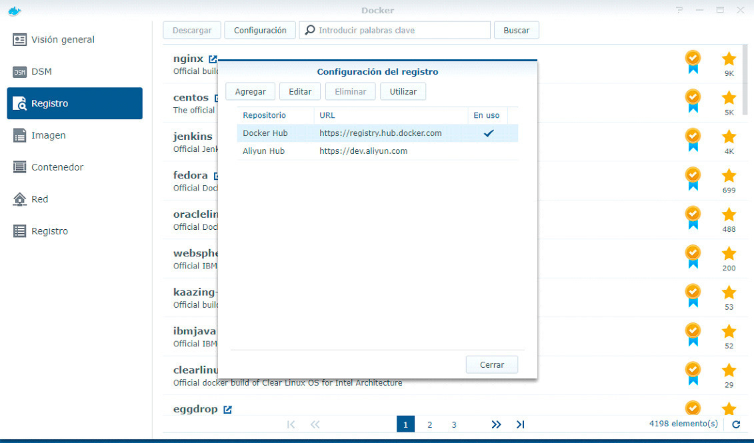The width and height of the screenshot is (754, 443).
Task: Open the Configuración button in toolbar
Action: coord(260,30)
